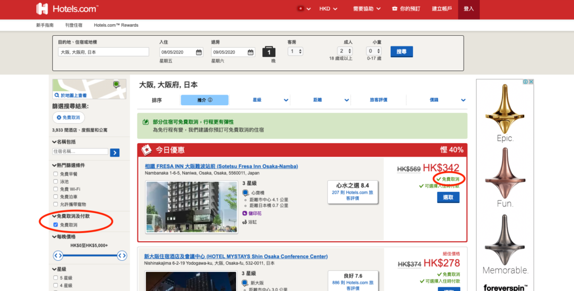Click the 登入 sign-in button
Viewport: 574px width, 291px height.
[x=469, y=9]
